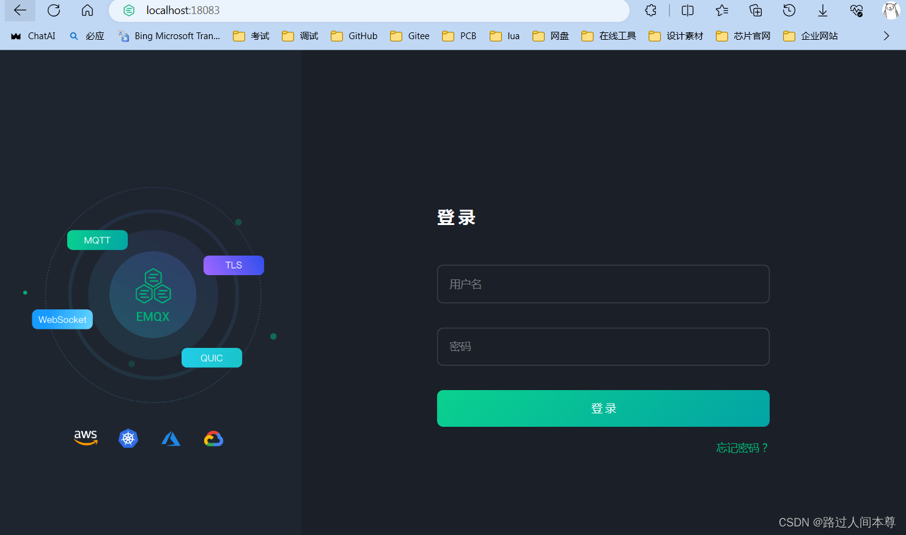Open browser essentials heart icon

856,10
